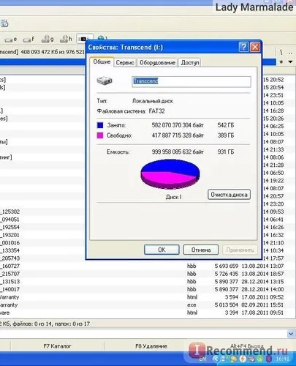The width and height of the screenshot is (296, 366).
Task: Open the Сервис tab
Action: pyautogui.click(x=125, y=62)
